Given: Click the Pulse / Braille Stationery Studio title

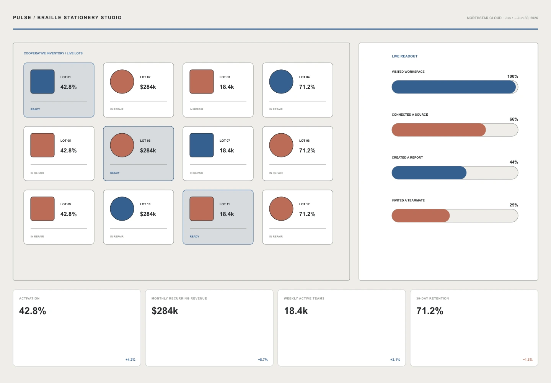Looking at the screenshot, I should click(x=67, y=18).
